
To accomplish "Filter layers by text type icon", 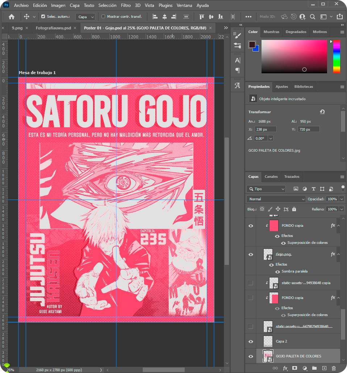I will 313,189.
